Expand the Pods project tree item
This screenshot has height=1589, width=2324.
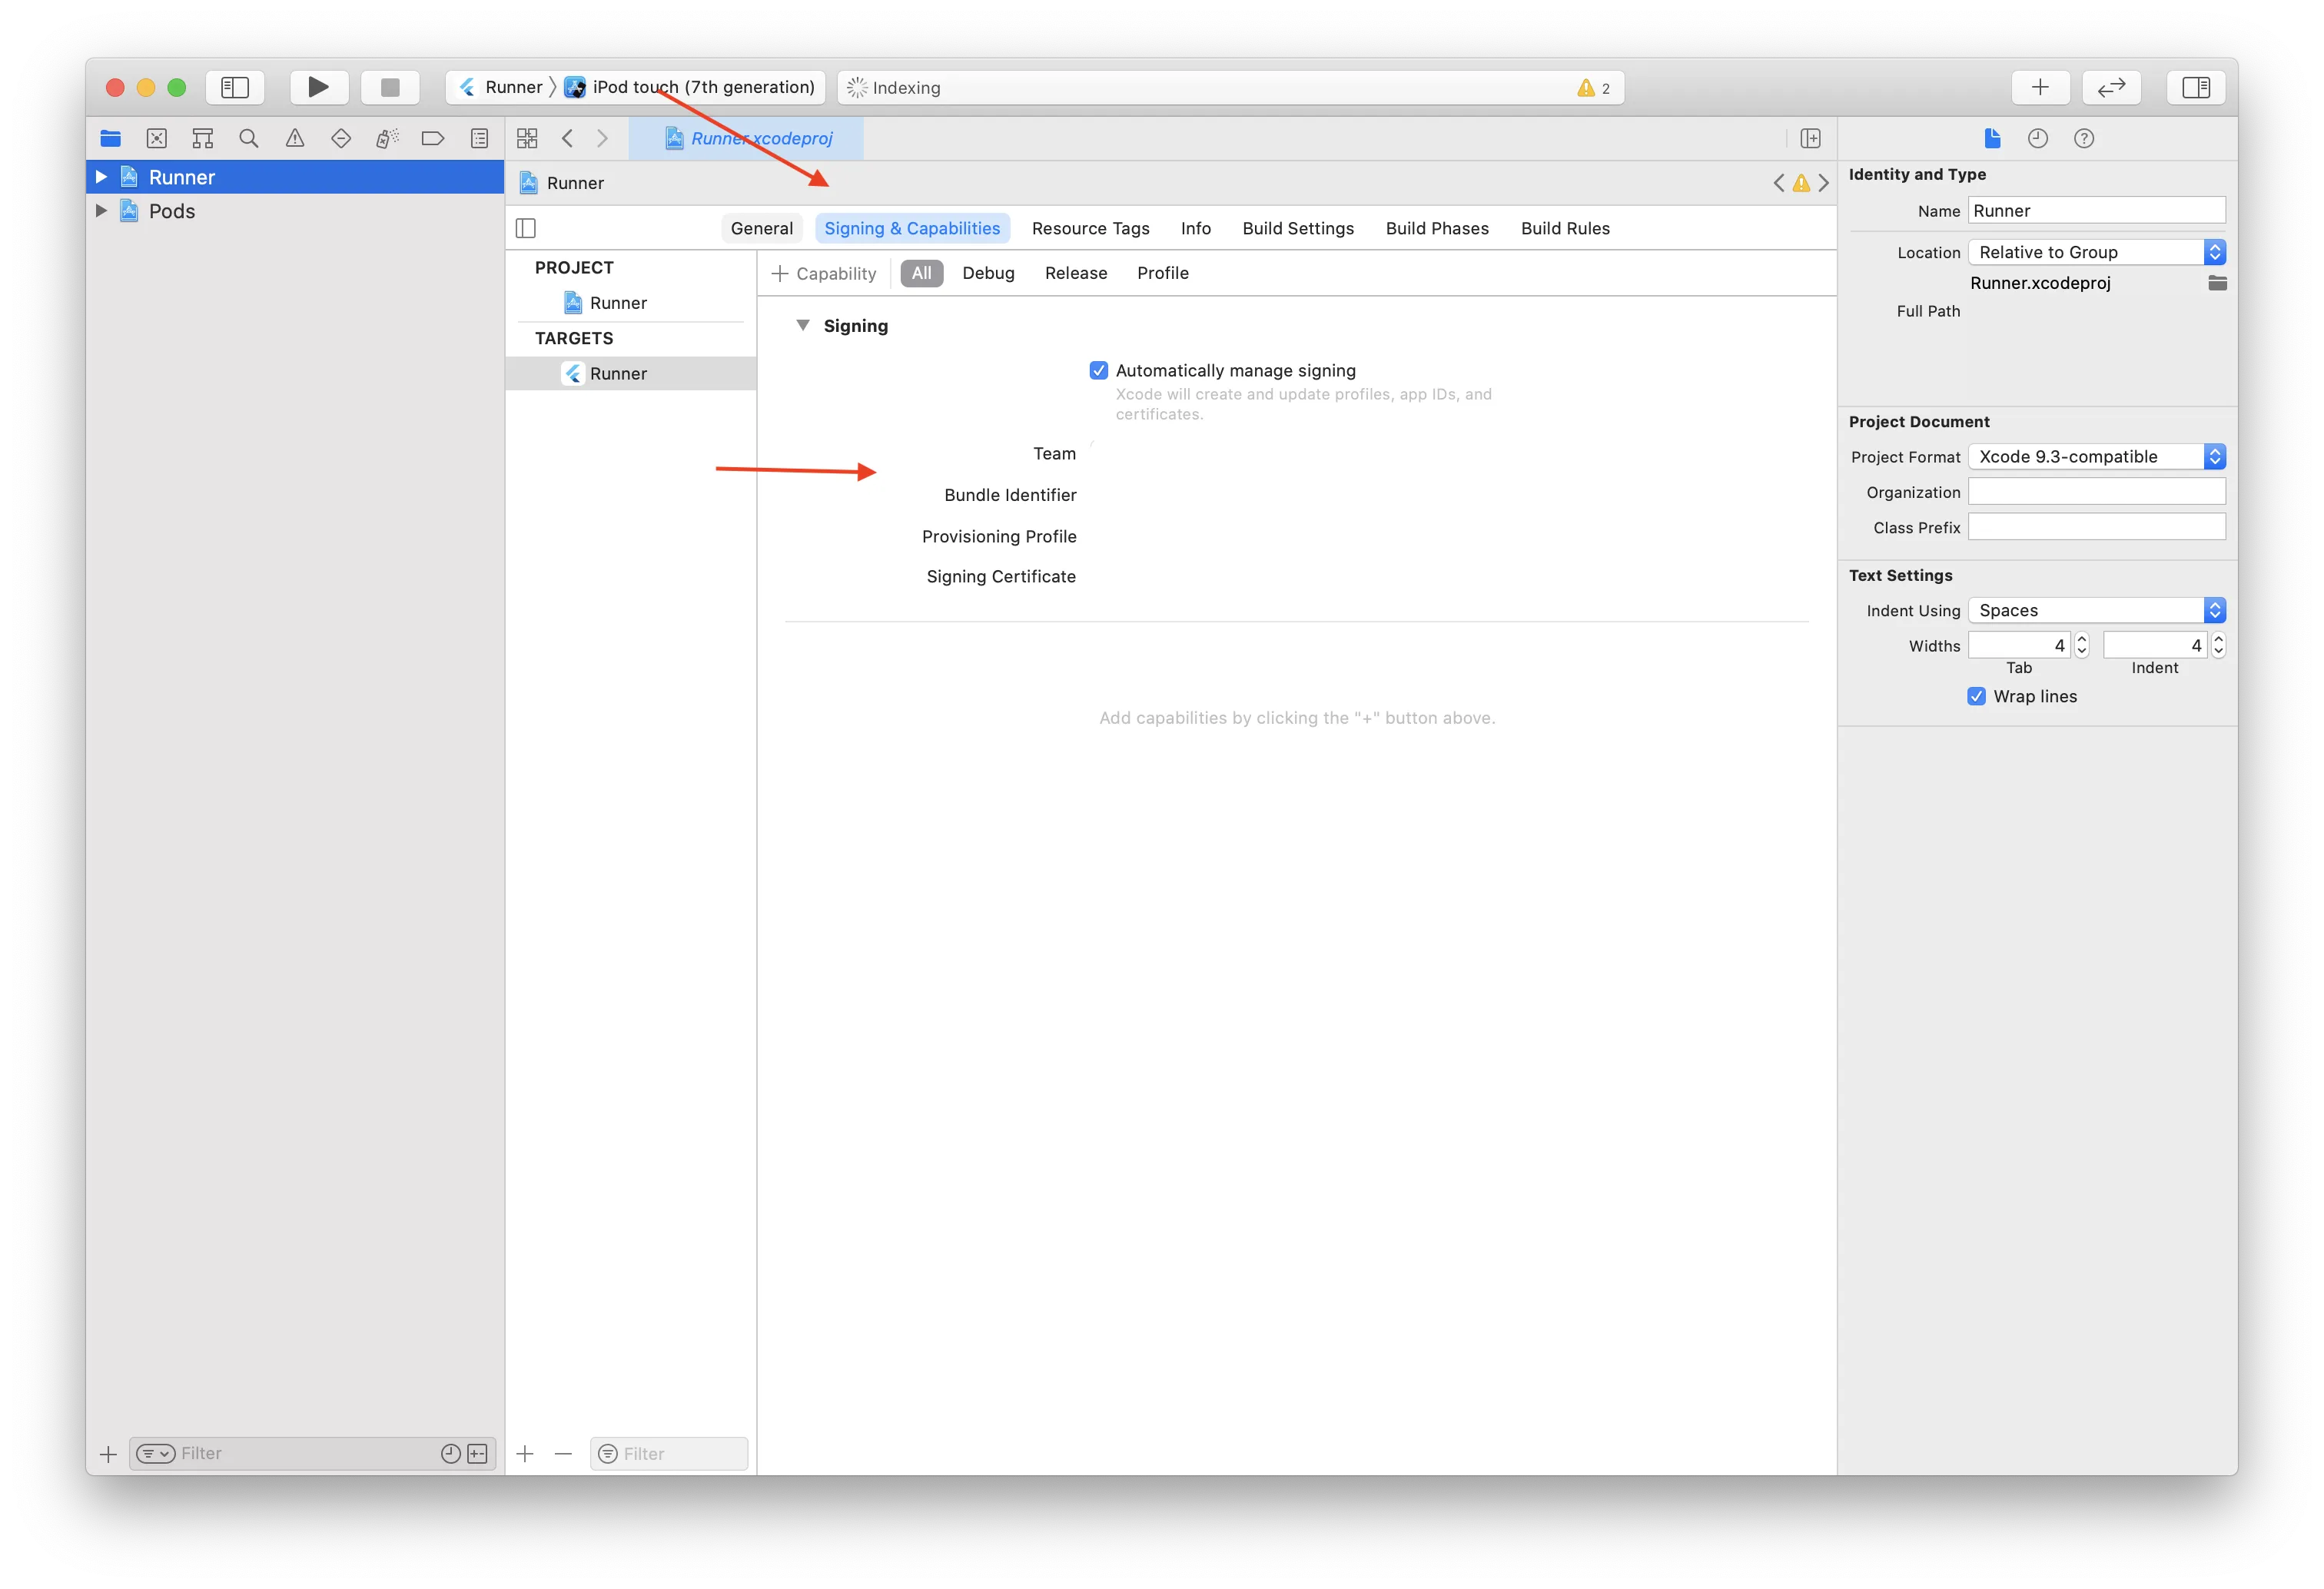click(x=101, y=211)
